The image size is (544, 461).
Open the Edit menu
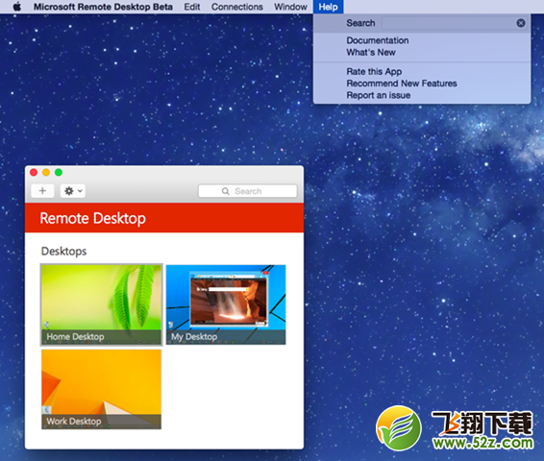(x=192, y=7)
